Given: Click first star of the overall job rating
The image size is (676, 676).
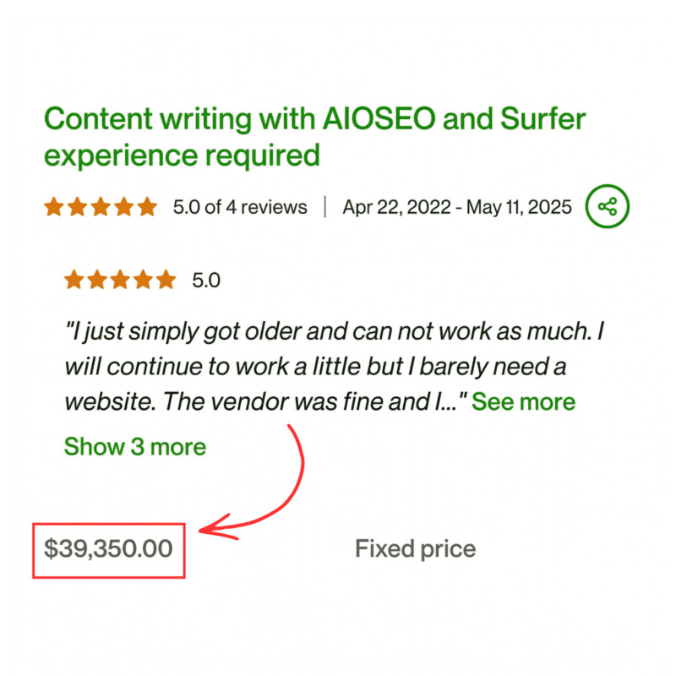Looking at the screenshot, I should [x=55, y=206].
